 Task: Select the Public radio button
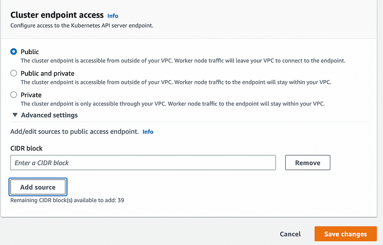(14, 51)
